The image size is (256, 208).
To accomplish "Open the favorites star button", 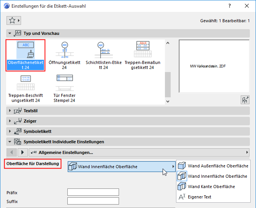I will coord(14,20).
